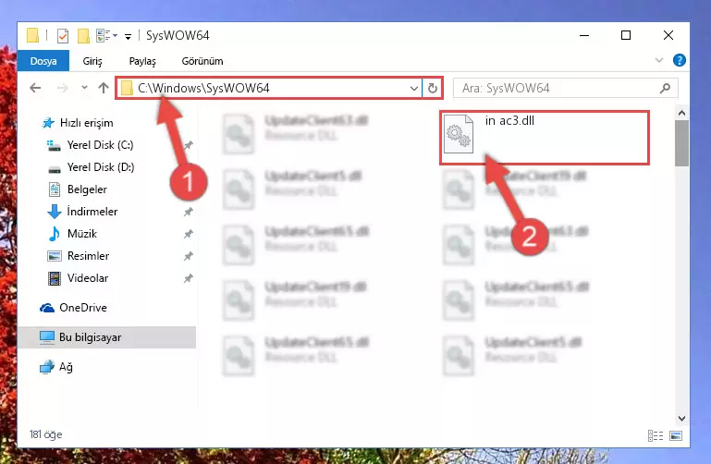
Task: Click the pin icon next to Müzik
Action: tap(189, 234)
